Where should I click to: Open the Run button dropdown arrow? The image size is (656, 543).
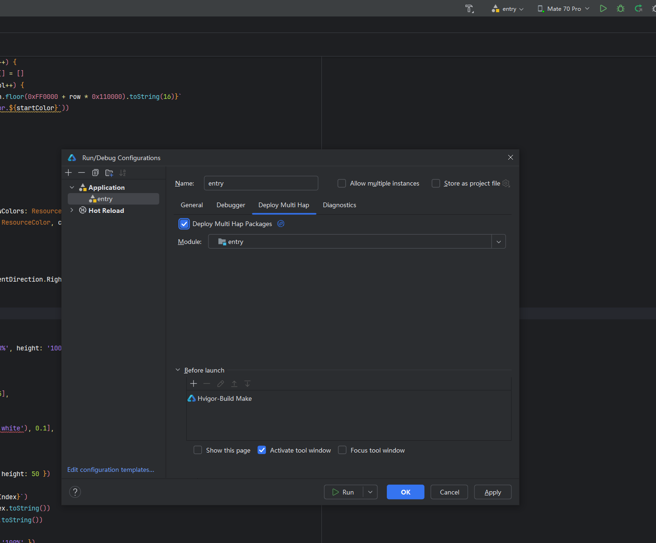click(370, 492)
